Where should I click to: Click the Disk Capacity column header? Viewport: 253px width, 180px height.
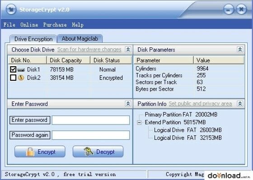(x=68, y=60)
